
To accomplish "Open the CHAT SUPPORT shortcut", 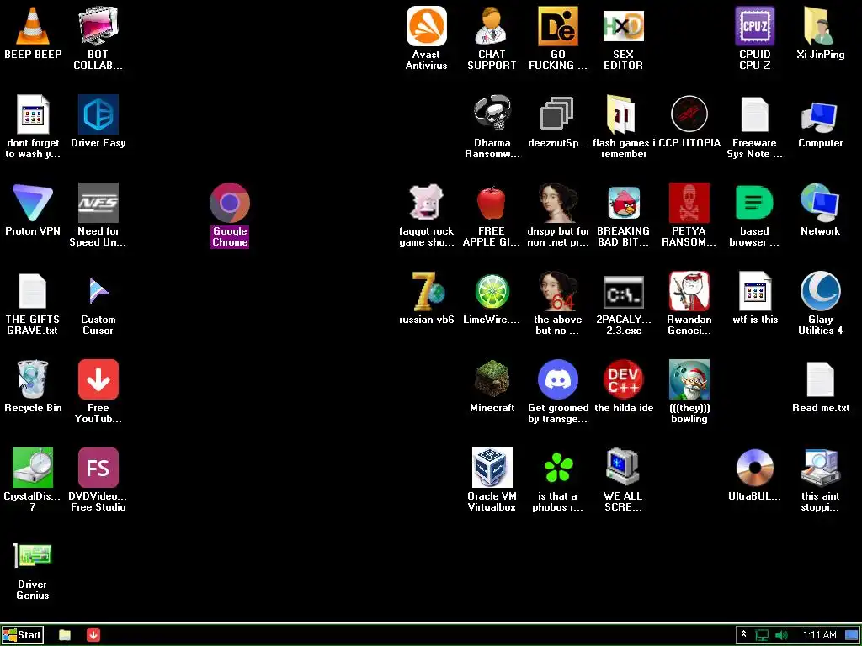I will [x=492, y=26].
